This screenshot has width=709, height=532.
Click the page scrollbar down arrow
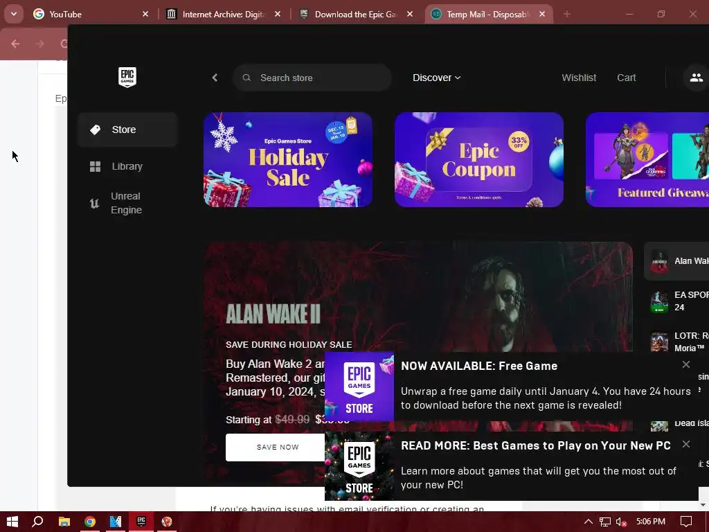pos(703,505)
